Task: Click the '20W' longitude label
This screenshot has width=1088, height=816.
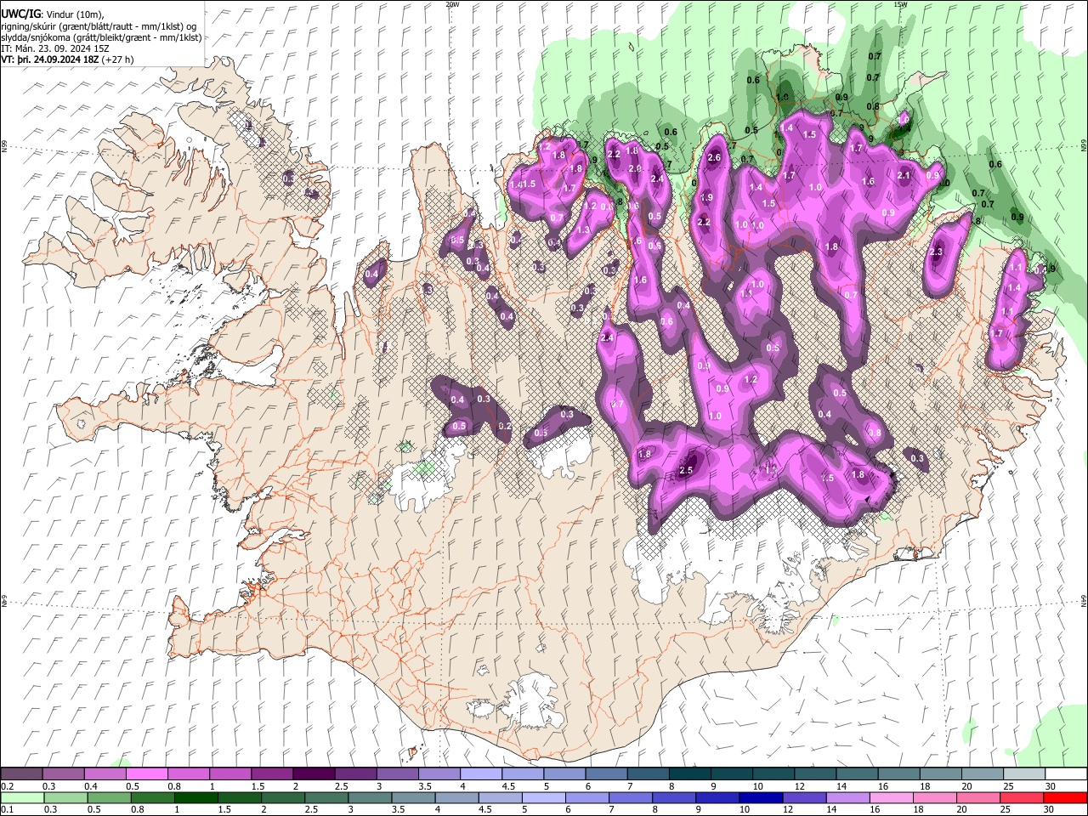Action: (452, 4)
